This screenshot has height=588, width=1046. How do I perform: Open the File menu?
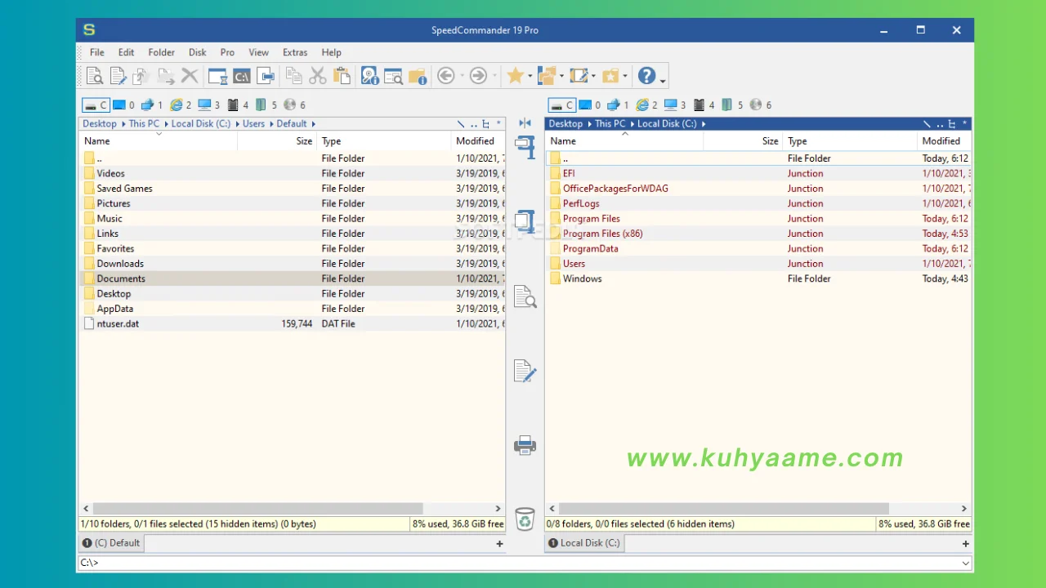click(x=96, y=52)
